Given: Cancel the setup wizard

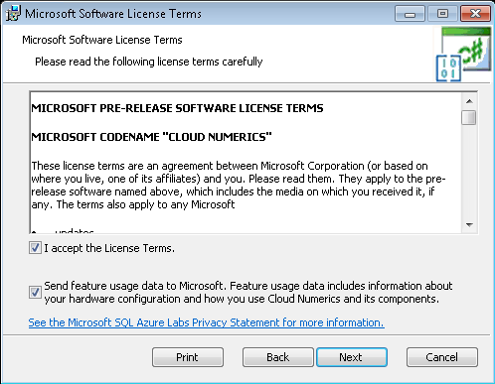Looking at the screenshot, I should click(442, 357).
